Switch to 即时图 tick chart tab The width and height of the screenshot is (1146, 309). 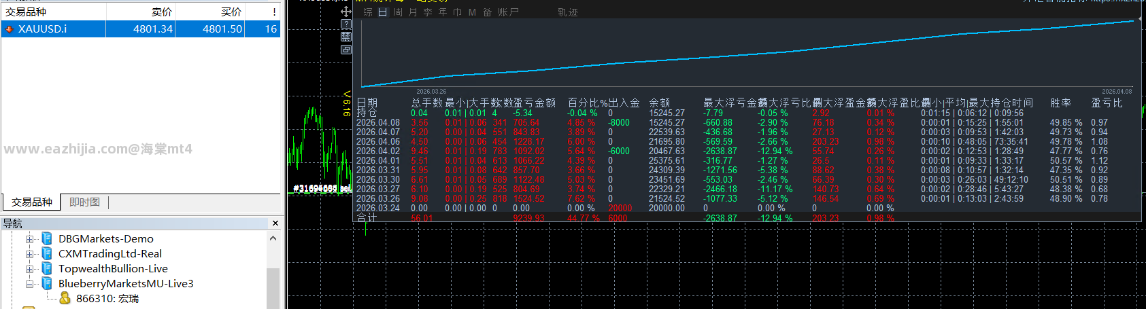pos(84,202)
